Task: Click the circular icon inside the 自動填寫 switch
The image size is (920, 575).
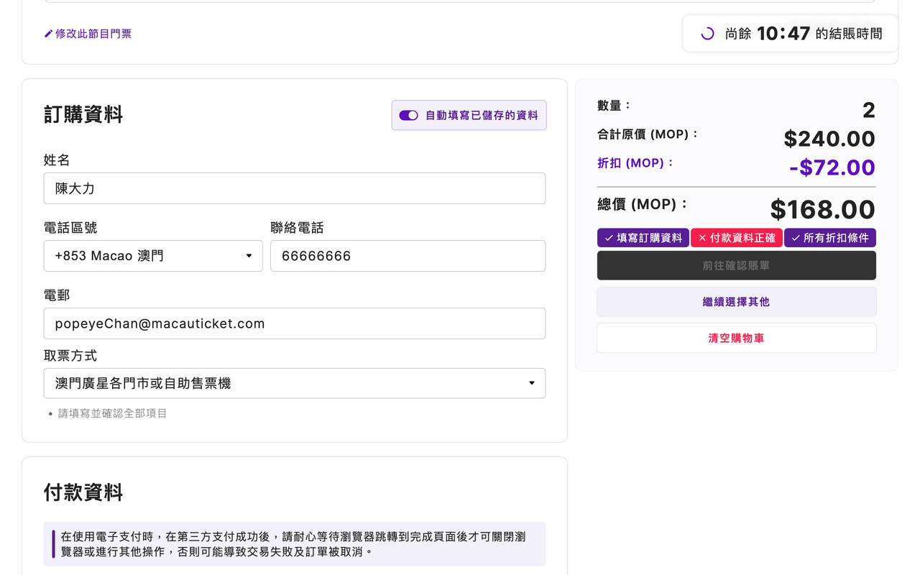Action: pos(413,115)
